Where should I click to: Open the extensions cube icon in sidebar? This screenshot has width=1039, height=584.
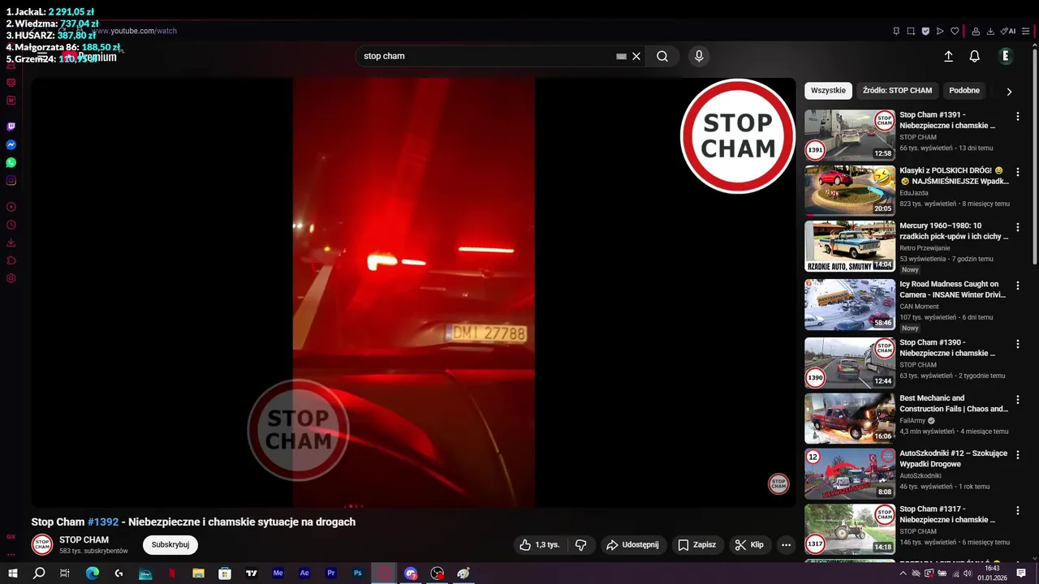click(x=11, y=260)
